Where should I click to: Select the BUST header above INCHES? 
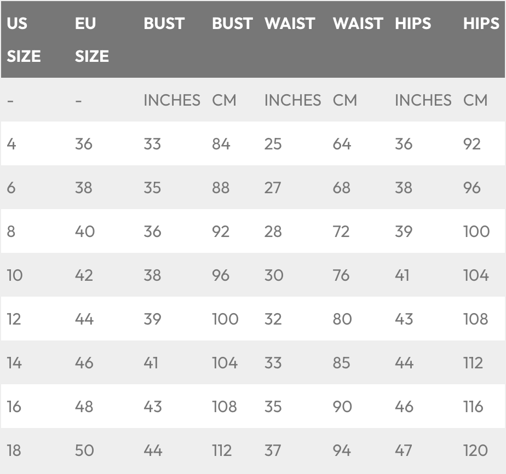[x=164, y=24]
